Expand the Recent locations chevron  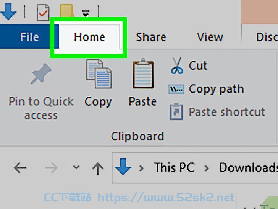point(76,167)
